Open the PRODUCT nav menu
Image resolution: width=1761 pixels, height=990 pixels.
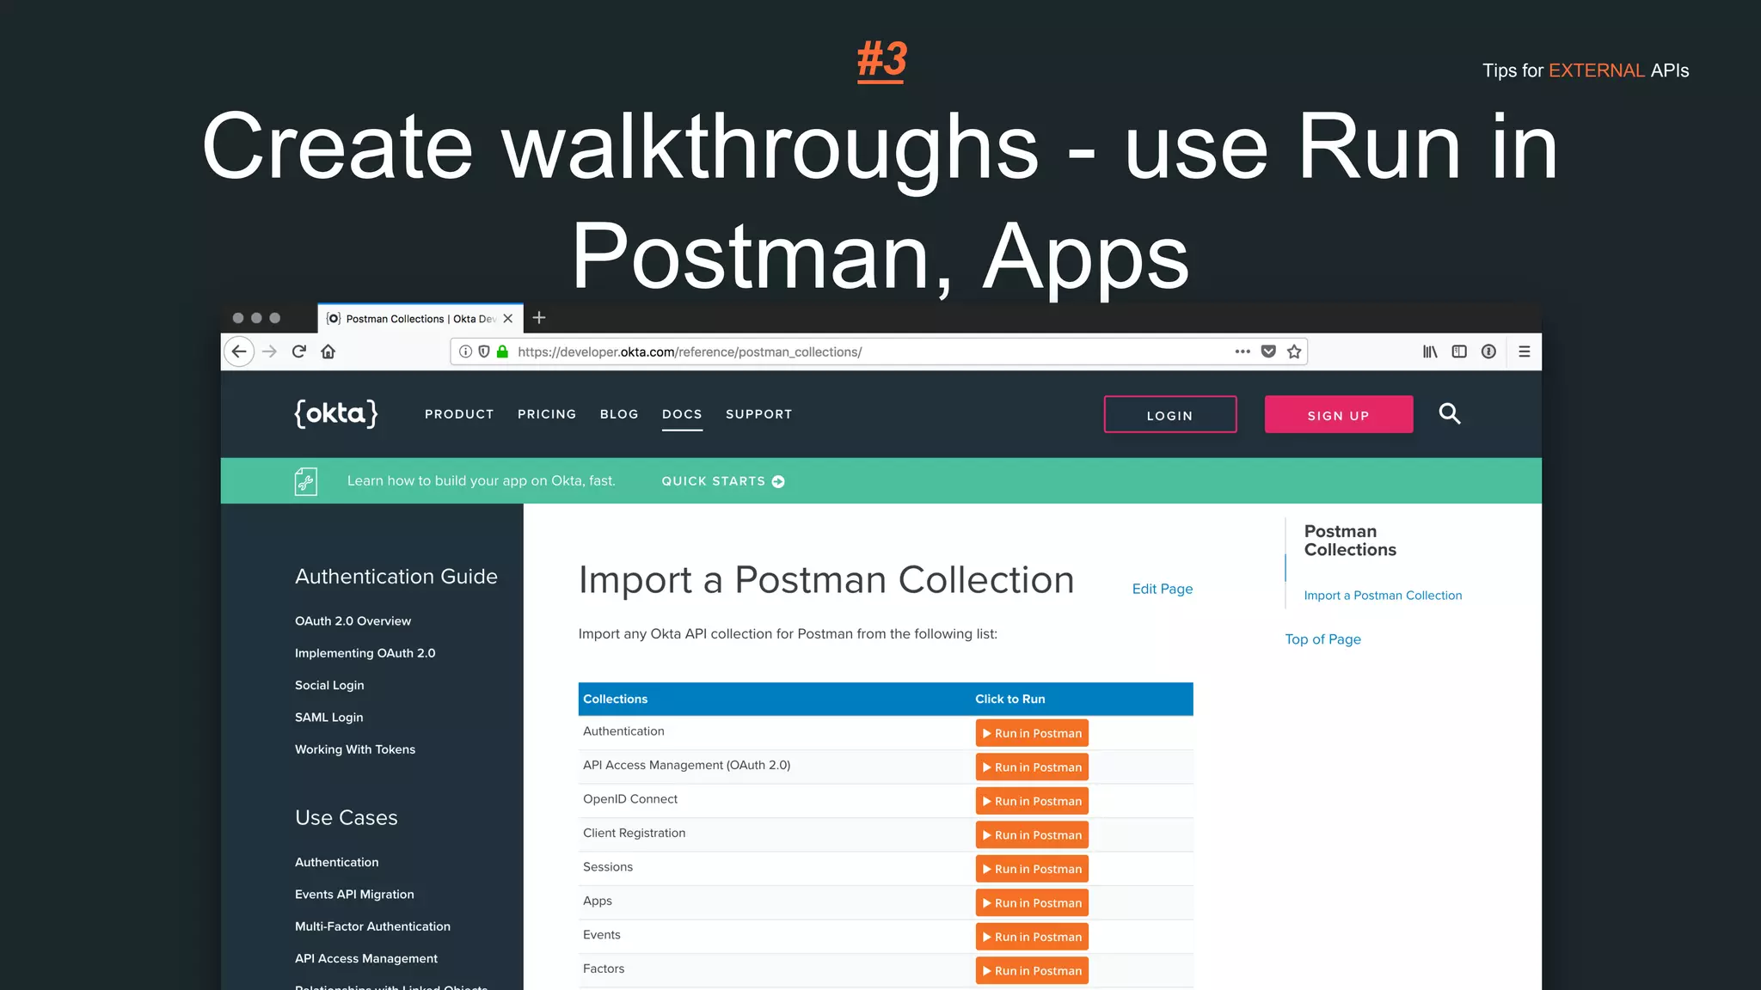pyautogui.click(x=459, y=414)
